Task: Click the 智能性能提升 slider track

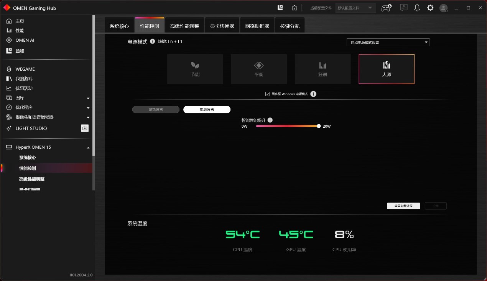Action: [x=287, y=126]
